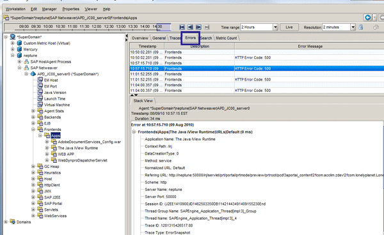
Task: Click the back navigation arrow icon
Action: pos(367,18)
